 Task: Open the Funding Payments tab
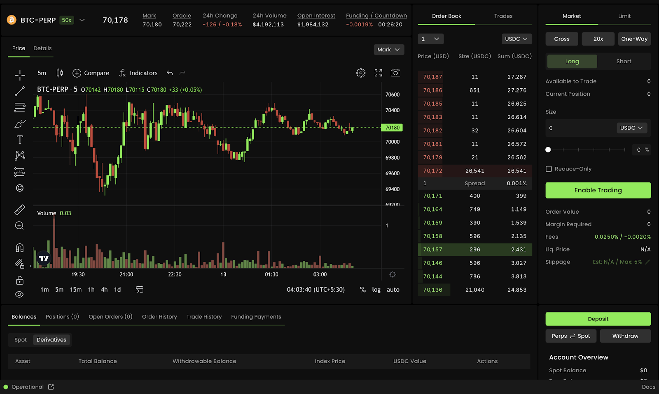pyautogui.click(x=256, y=317)
